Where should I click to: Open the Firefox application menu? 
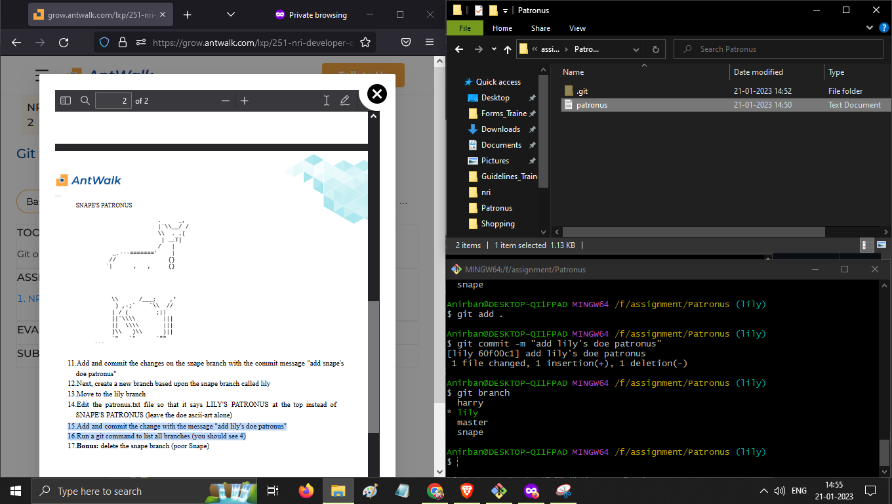click(430, 41)
